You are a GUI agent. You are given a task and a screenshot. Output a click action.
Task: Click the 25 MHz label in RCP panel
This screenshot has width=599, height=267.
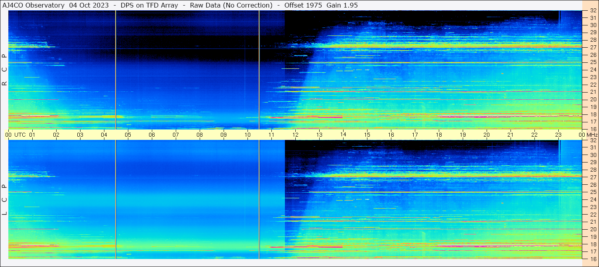[x=593, y=62]
